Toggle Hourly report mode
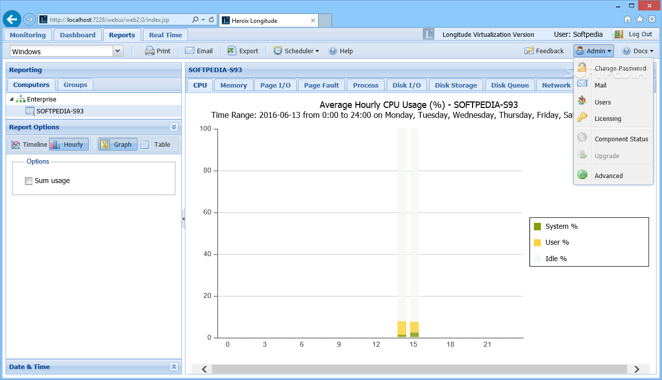The image size is (662, 380). (69, 145)
